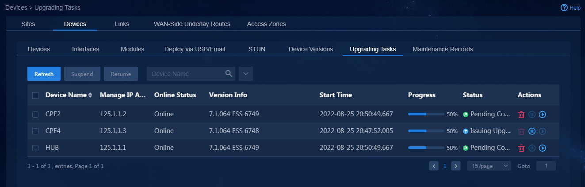Go to next page arrow
This screenshot has width=585, height=187.
pos(456,166)
